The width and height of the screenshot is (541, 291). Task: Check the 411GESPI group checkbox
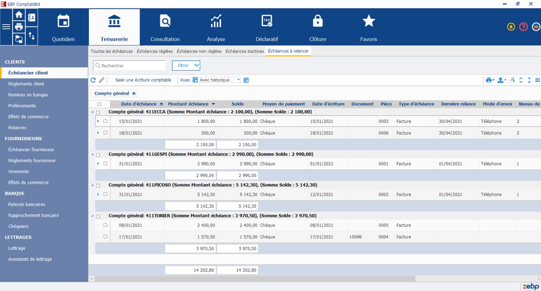point(98,155)
